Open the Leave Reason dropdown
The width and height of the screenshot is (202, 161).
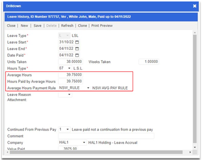point(69,95)
